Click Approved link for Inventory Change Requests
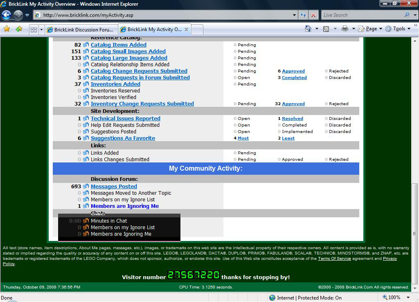 293,104
